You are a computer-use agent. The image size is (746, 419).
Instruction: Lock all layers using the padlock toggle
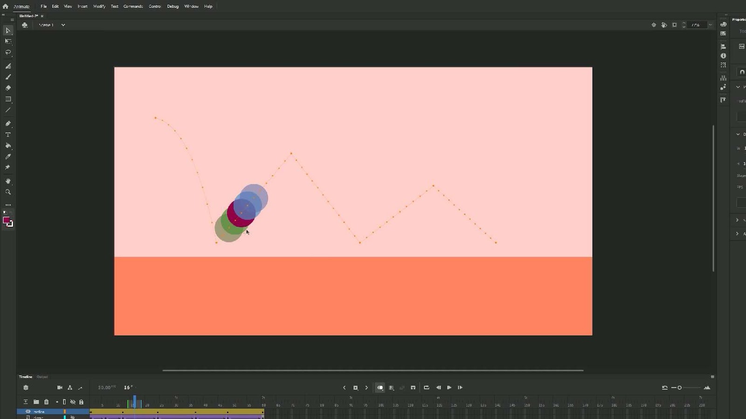click(x=81, y=402)
